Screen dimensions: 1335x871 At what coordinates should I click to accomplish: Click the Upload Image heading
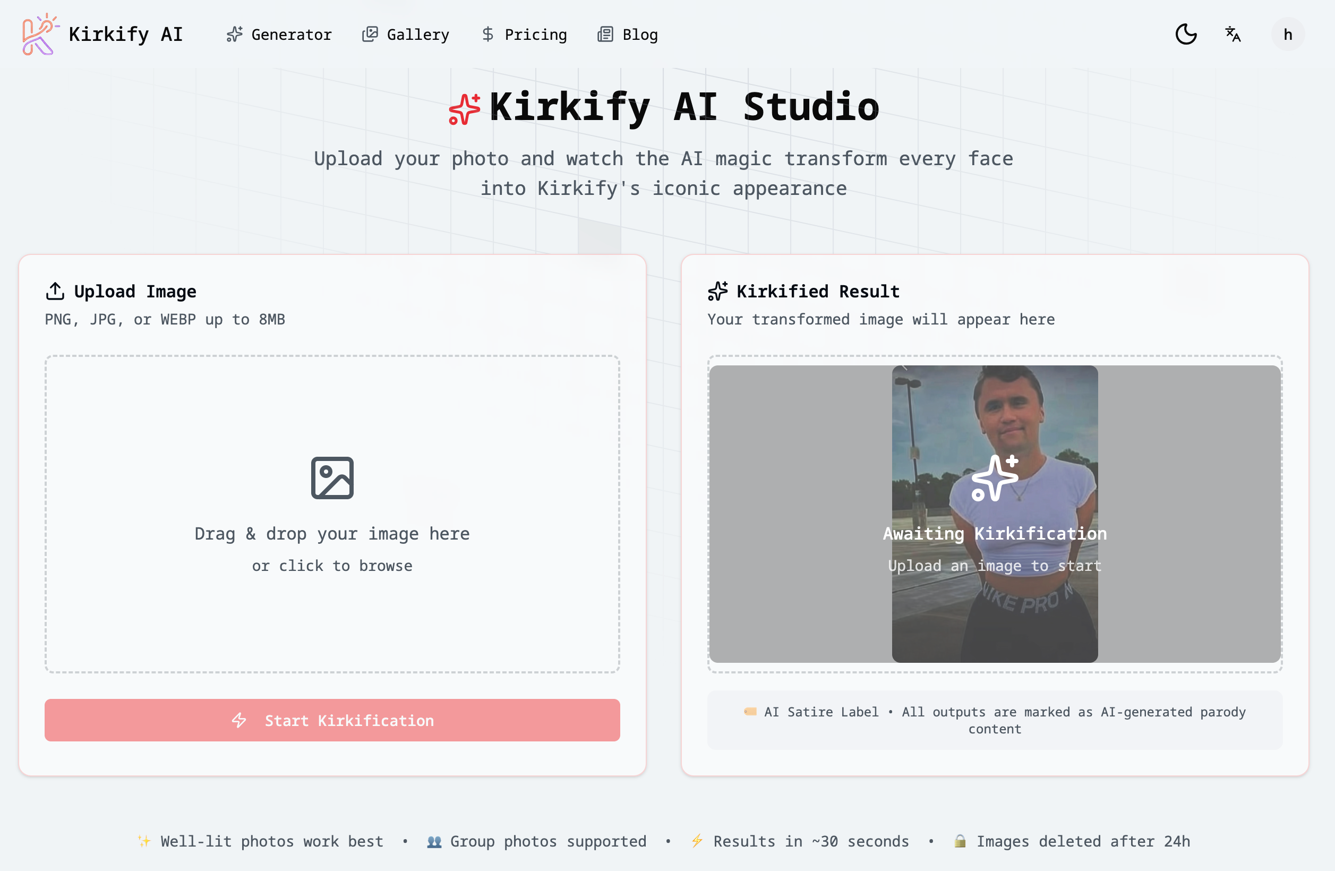(135, 292)
